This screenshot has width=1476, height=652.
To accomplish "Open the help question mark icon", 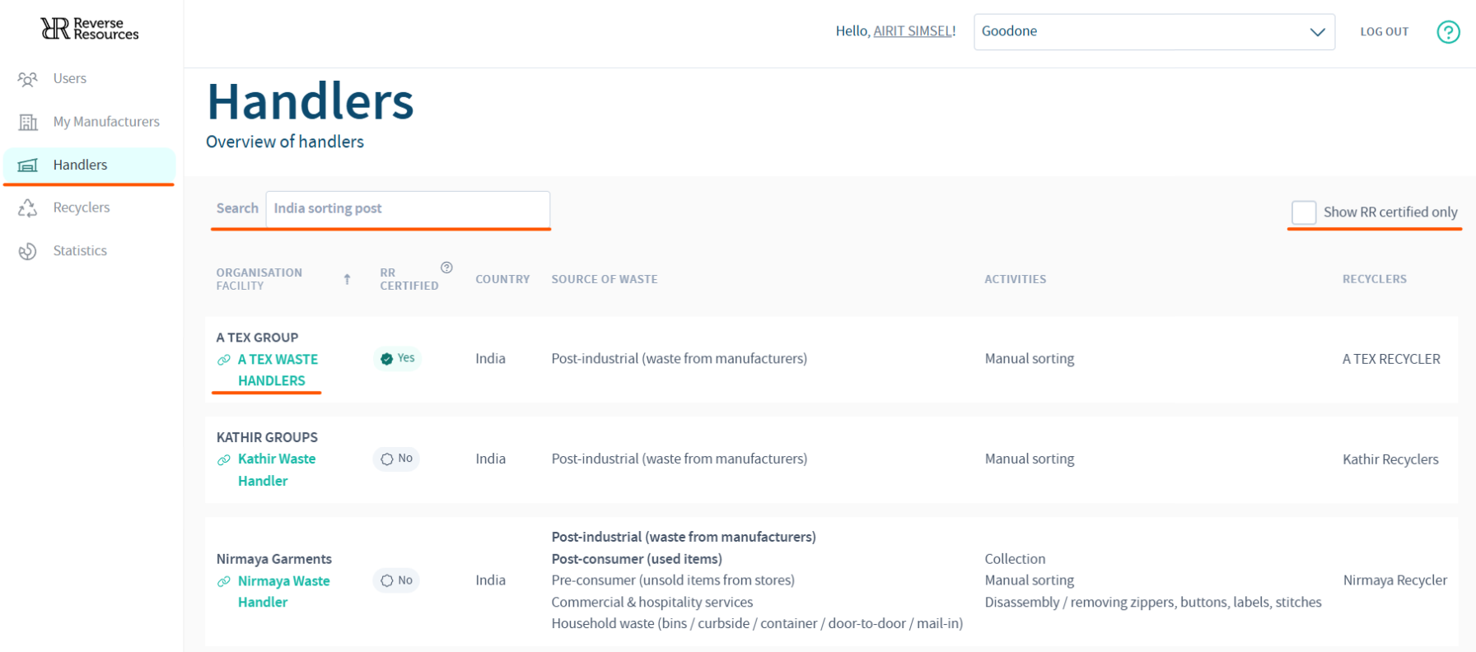I will pyautogui.click(x=1448, y=32).
